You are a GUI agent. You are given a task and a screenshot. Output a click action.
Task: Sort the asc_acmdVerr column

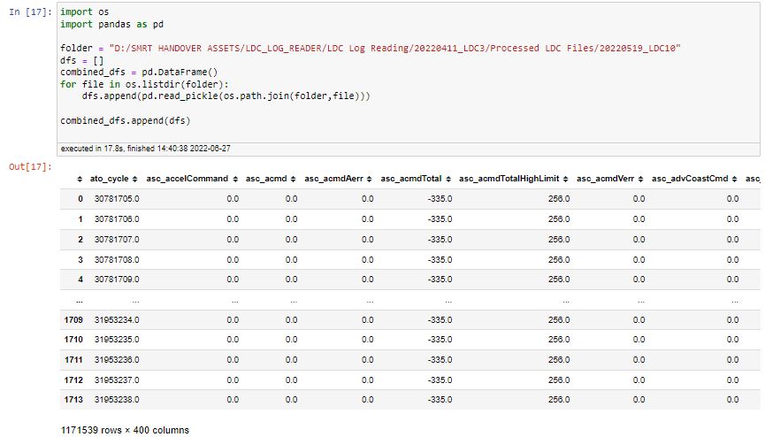640,180
